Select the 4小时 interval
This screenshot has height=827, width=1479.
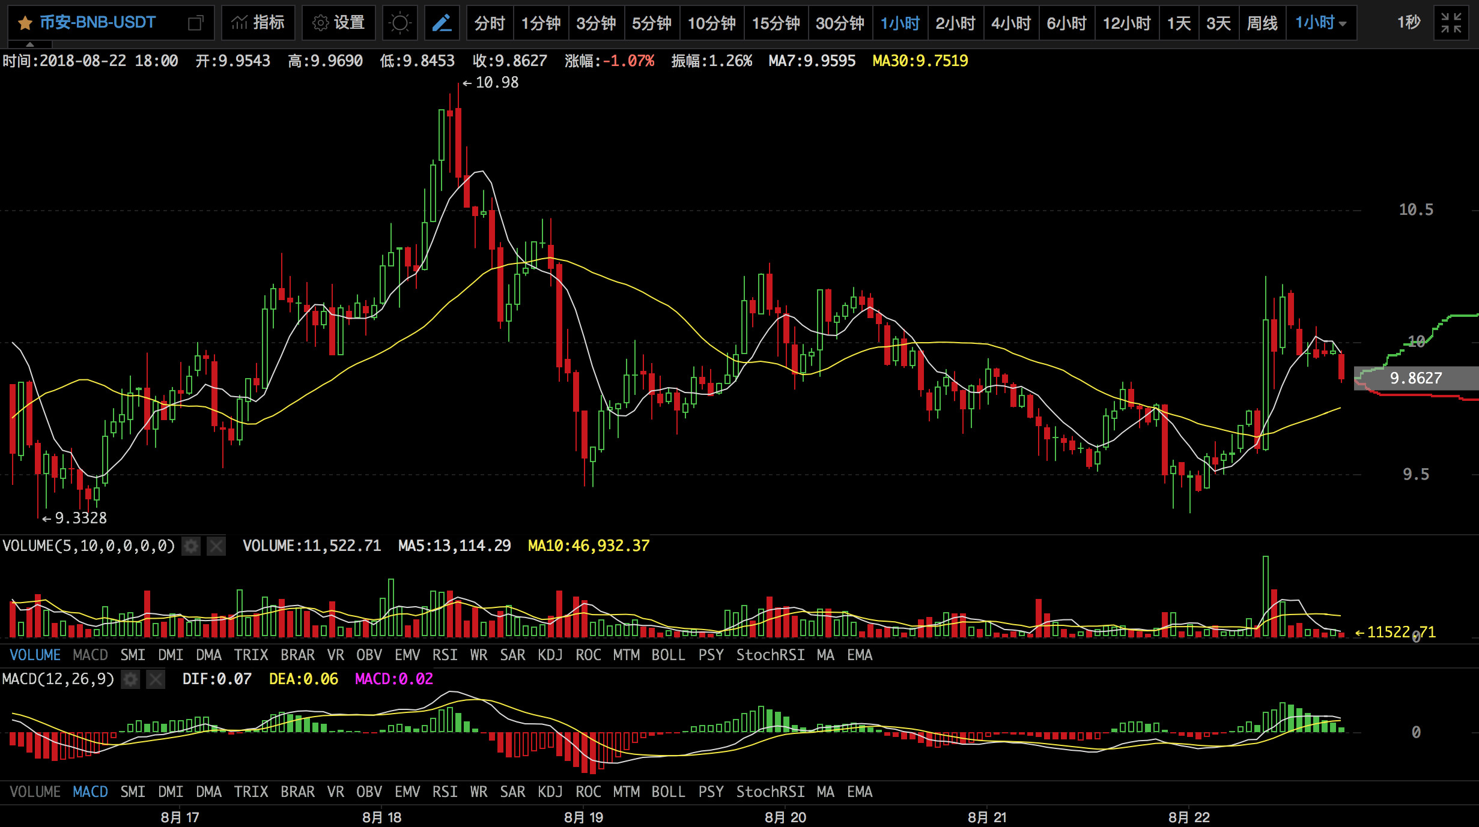pos(1011,23)
